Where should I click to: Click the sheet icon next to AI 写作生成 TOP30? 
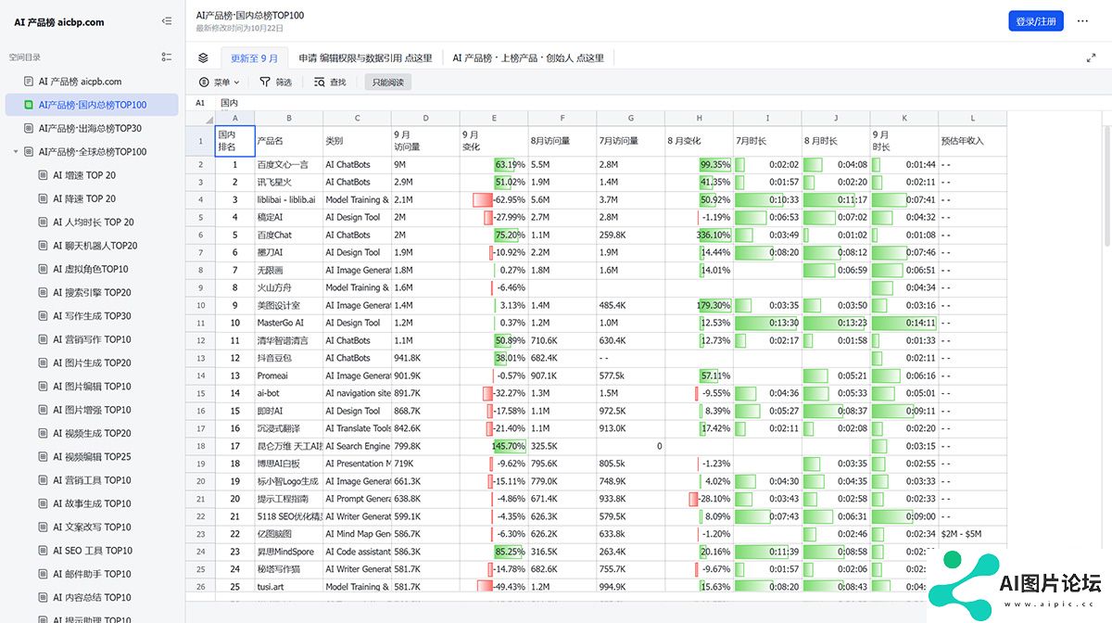point(44,316)
